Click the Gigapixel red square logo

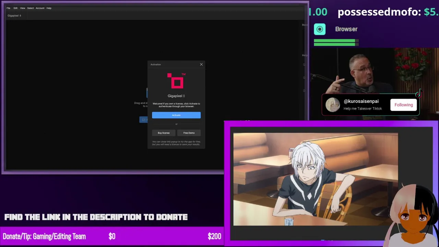(x=176, y=81)
